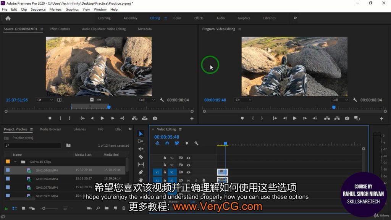Open timeline display settings wrench
391x220 pixels.
pyautogui.click(x=196, y=144)
